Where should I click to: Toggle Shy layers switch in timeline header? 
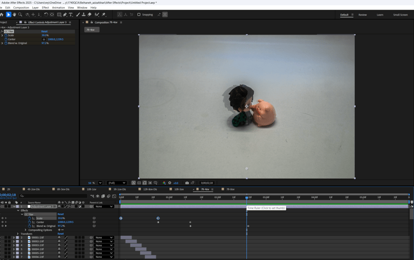(x=98, y=196)
